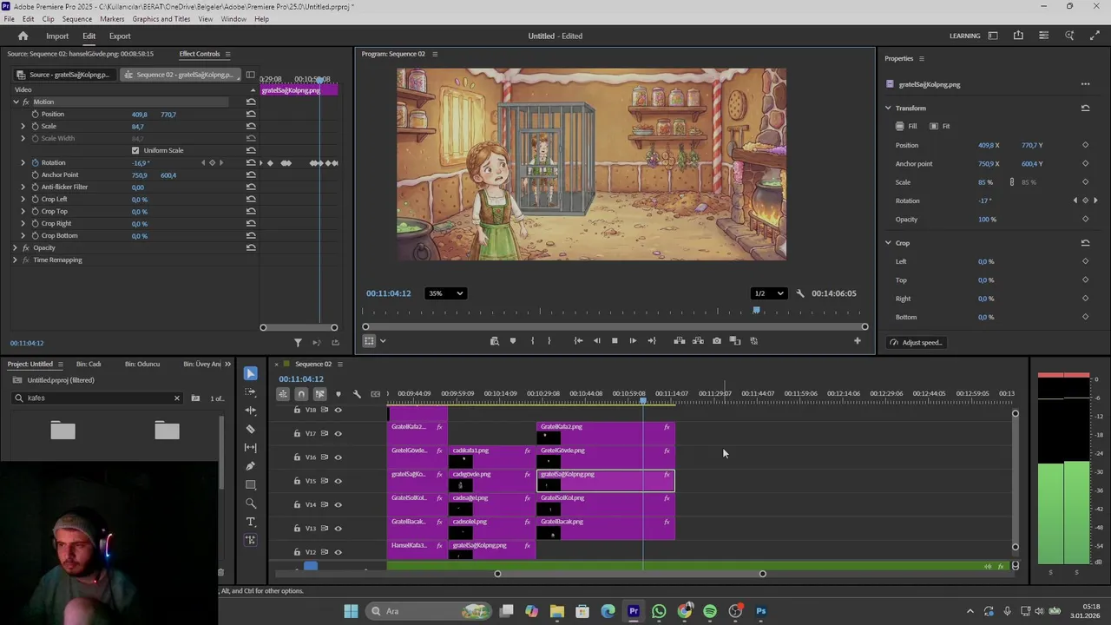Open the 35% zoom level dropdown
Viewport: 1111px width, 625px height.
[446, 293]
